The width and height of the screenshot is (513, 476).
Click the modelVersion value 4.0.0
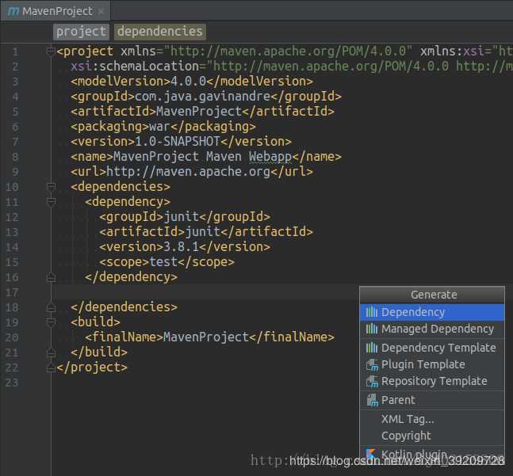pyautogui.click(x=189, y=82)
